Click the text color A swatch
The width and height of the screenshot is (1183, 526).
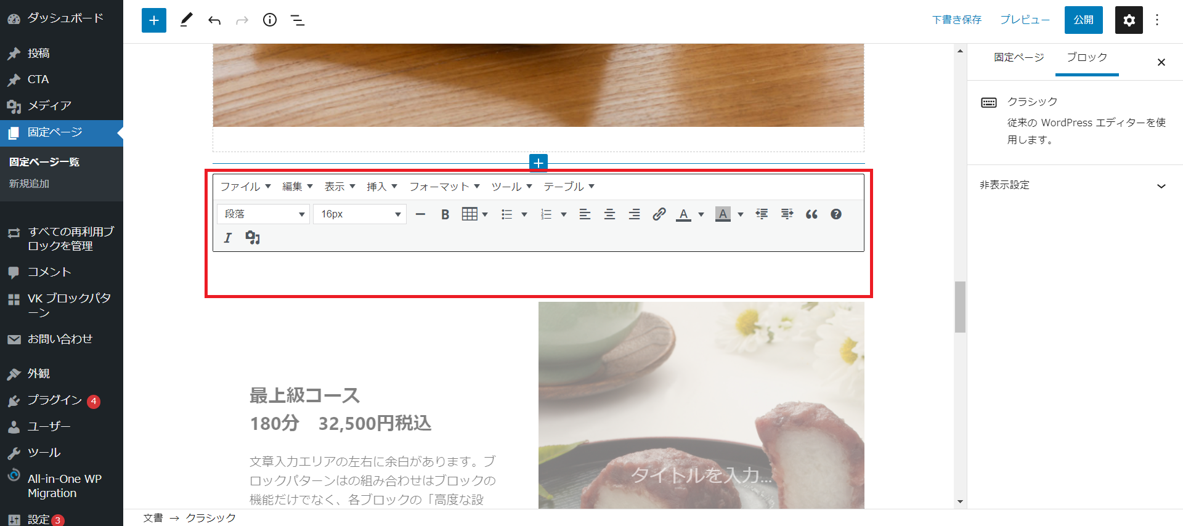683,214
